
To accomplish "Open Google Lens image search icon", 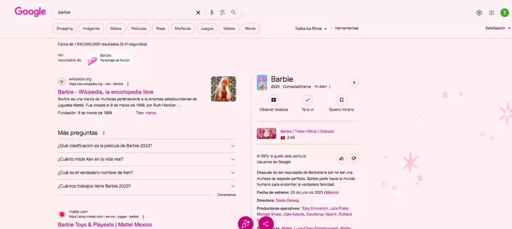I will click(222, 12).
